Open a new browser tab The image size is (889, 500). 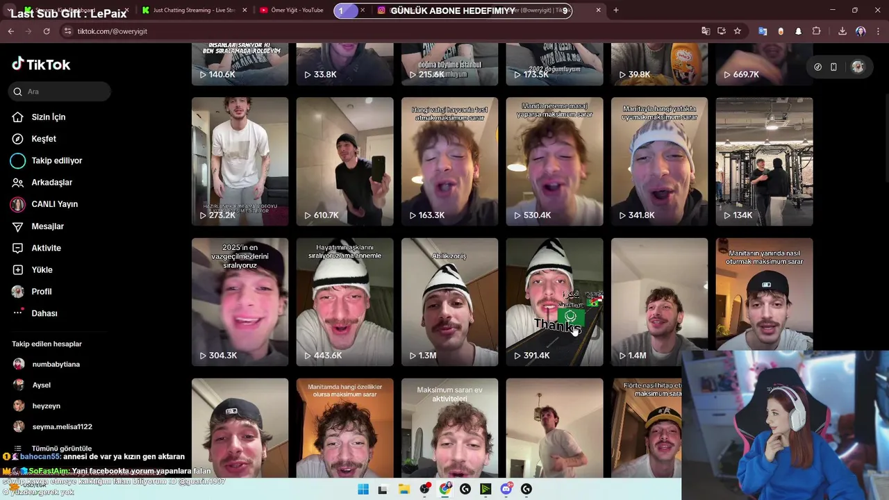pos(615,10)
